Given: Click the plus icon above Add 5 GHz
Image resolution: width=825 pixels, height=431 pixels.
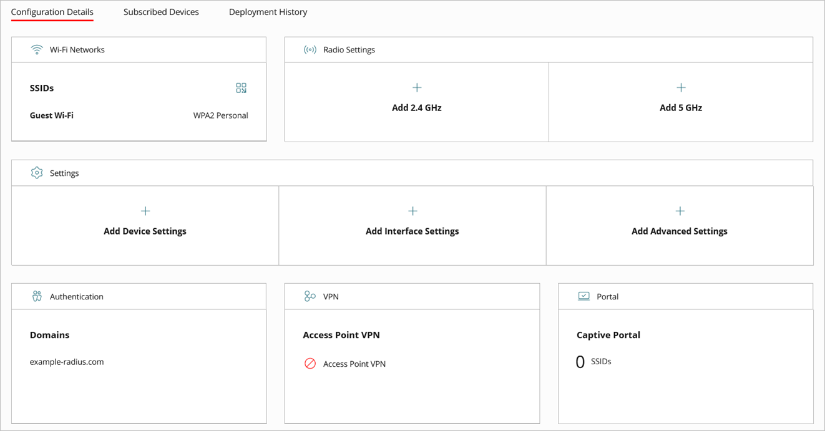Looking at the screenshot, I should point(681,87).
